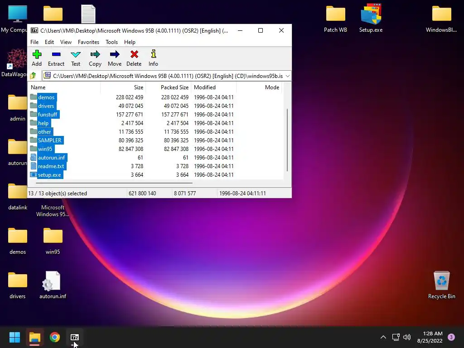Open the View menu
This screenshot has height=348, width=464.
tap(66, 42)
